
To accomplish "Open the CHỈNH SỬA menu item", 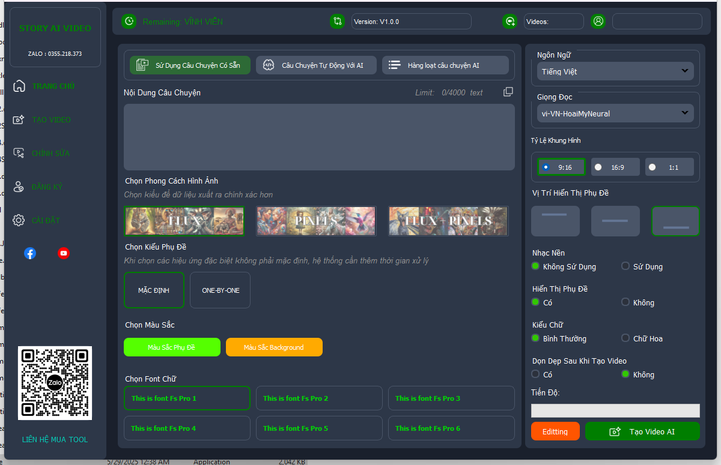I will (x=51, y=154).
